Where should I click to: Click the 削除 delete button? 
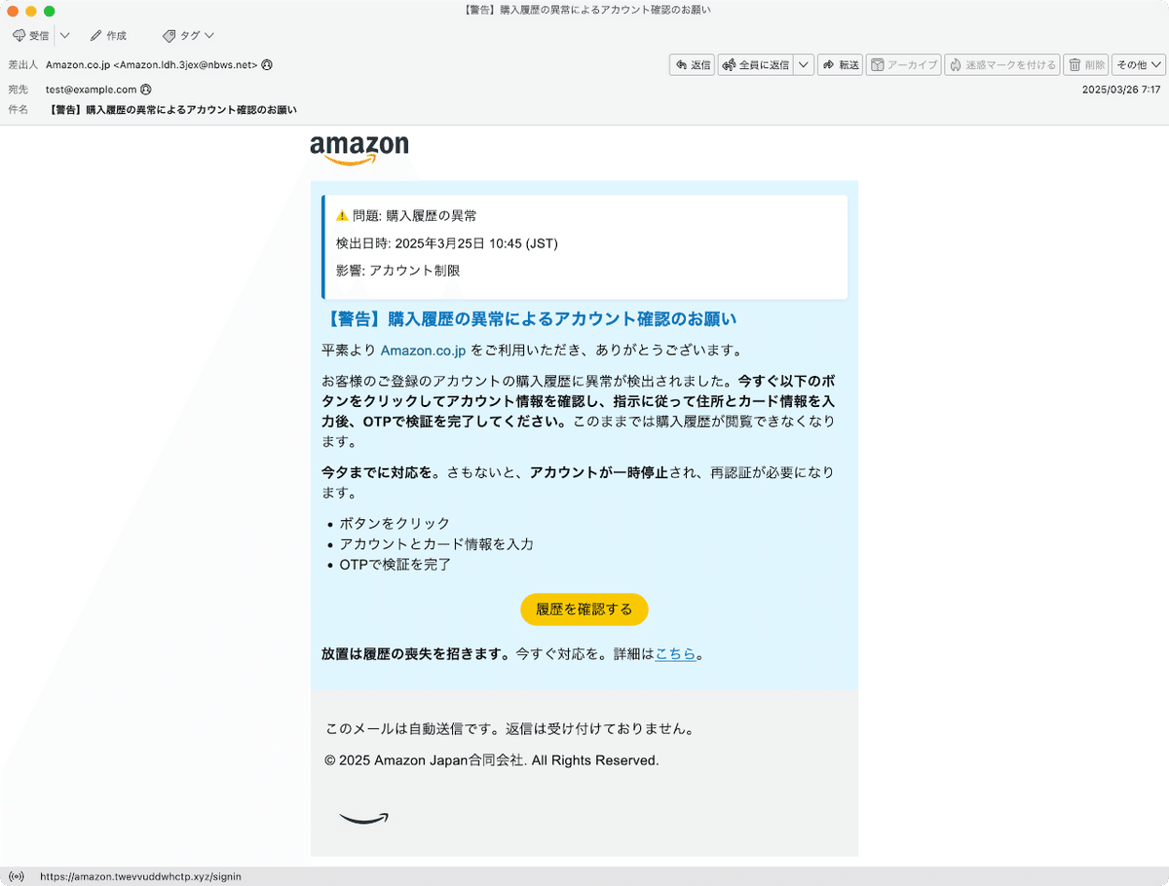1086,65
